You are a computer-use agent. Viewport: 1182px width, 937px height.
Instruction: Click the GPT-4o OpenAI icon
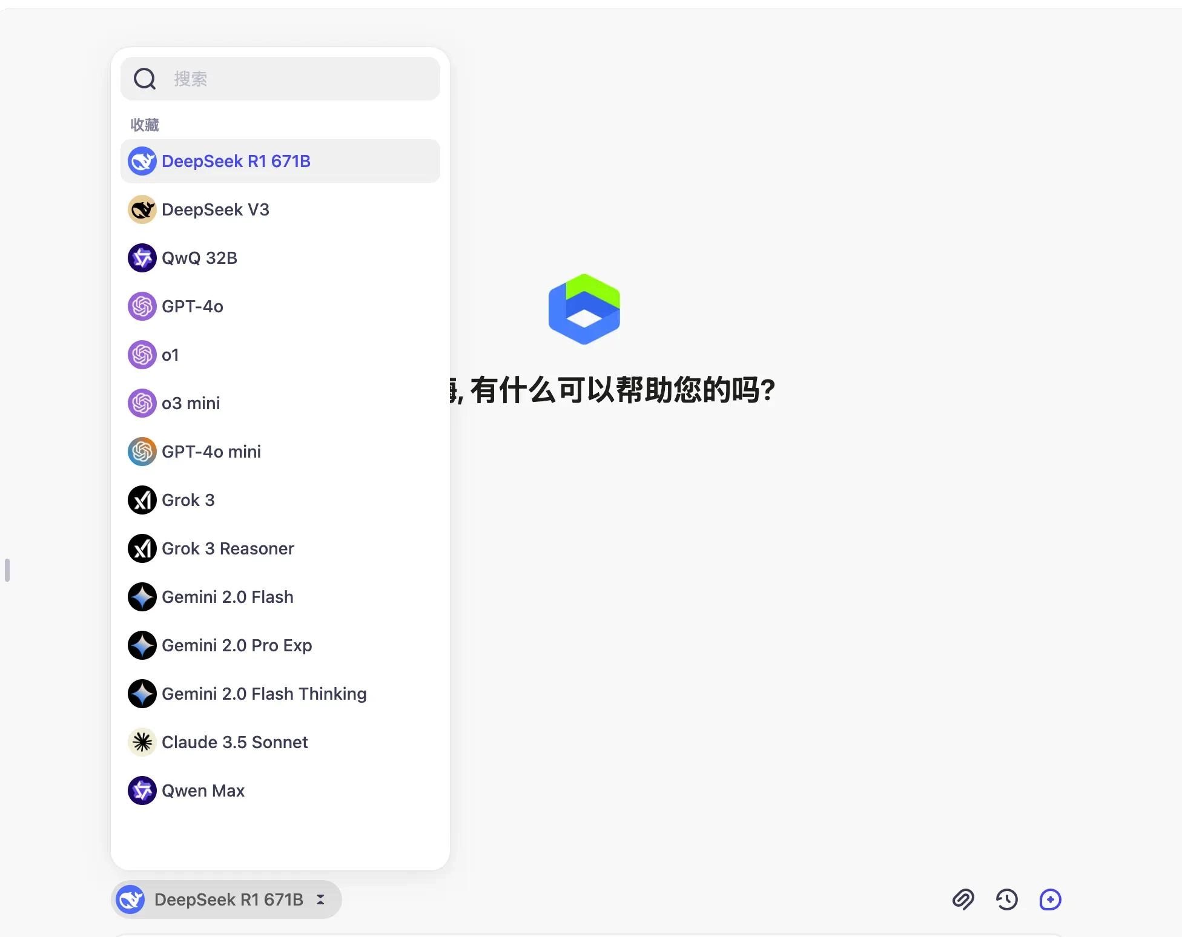click(x=142, y=306)
